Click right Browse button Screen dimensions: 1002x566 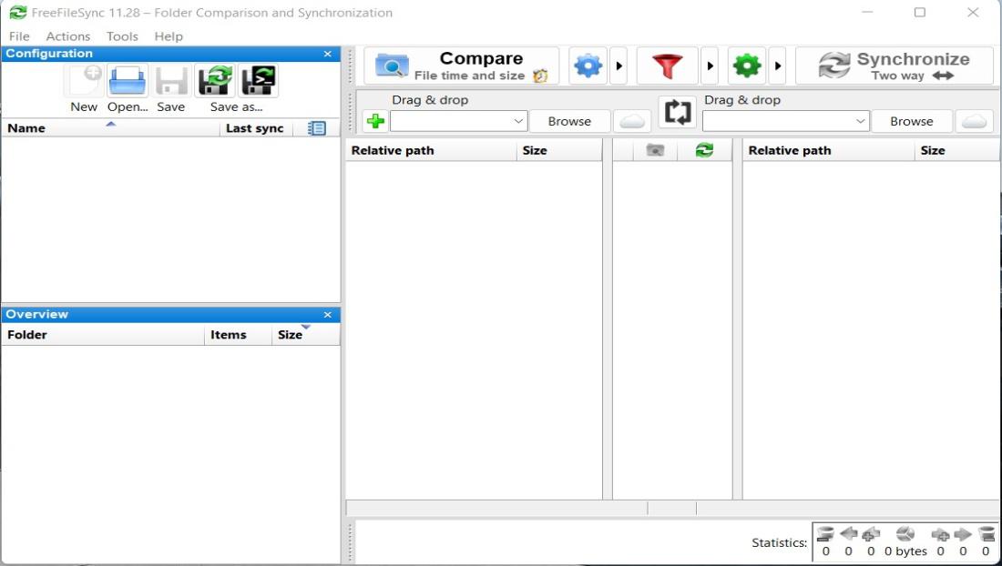(x=911, y=121)
